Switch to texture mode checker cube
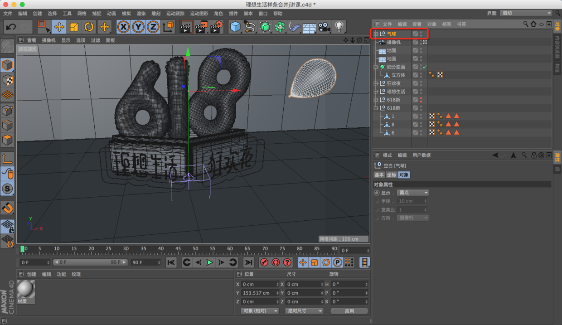562x325 pixels. click(x=7, y=80)
